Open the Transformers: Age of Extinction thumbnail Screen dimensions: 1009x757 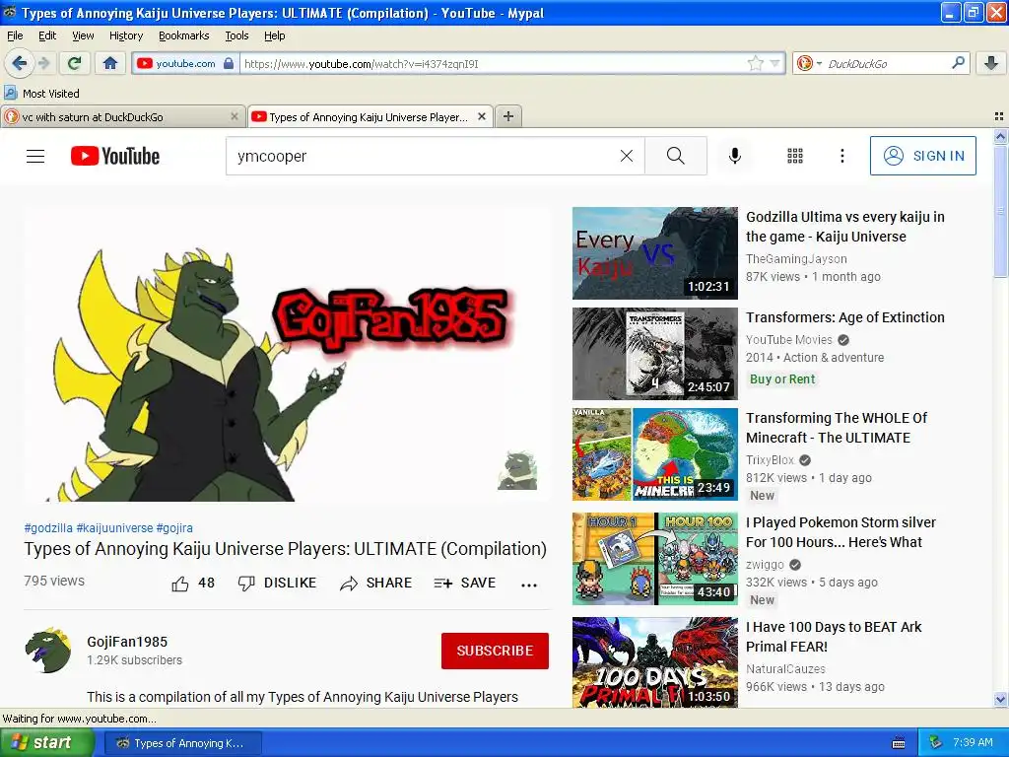[655, 354]
